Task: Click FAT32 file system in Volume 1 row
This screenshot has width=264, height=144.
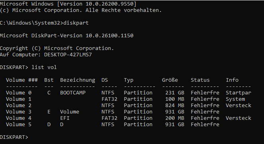Action: tap(110, 99)
